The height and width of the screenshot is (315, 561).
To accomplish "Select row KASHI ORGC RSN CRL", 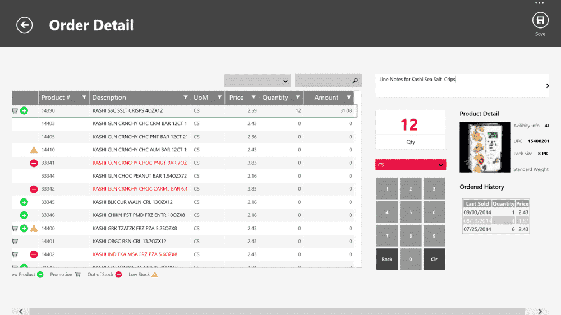I will click(x=184, y=242).
